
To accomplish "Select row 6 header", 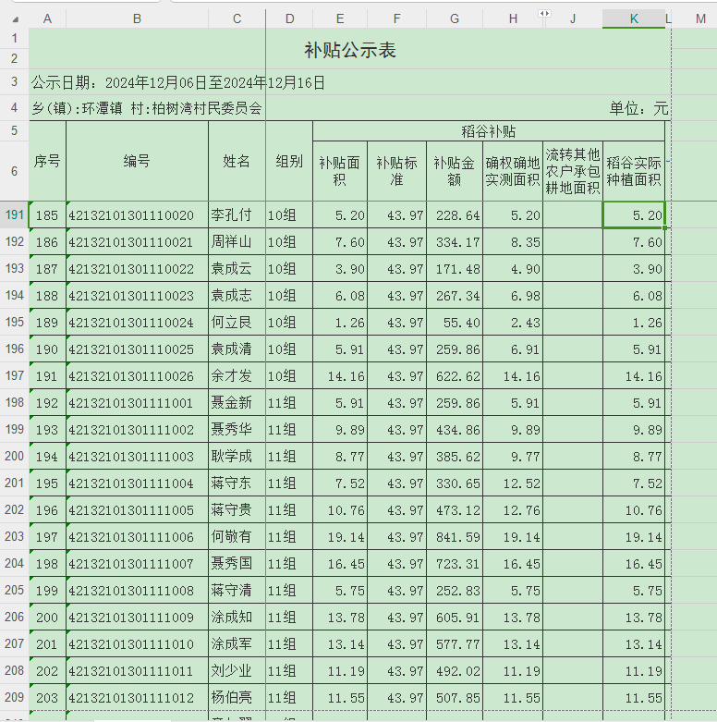I will point(14,171).
